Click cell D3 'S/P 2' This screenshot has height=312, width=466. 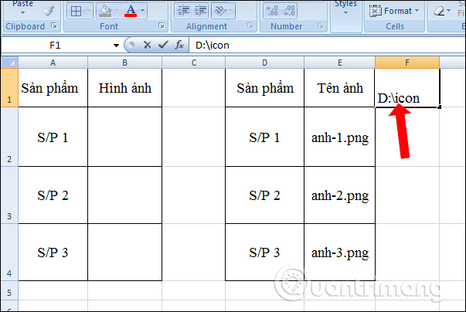pos(264,195)
